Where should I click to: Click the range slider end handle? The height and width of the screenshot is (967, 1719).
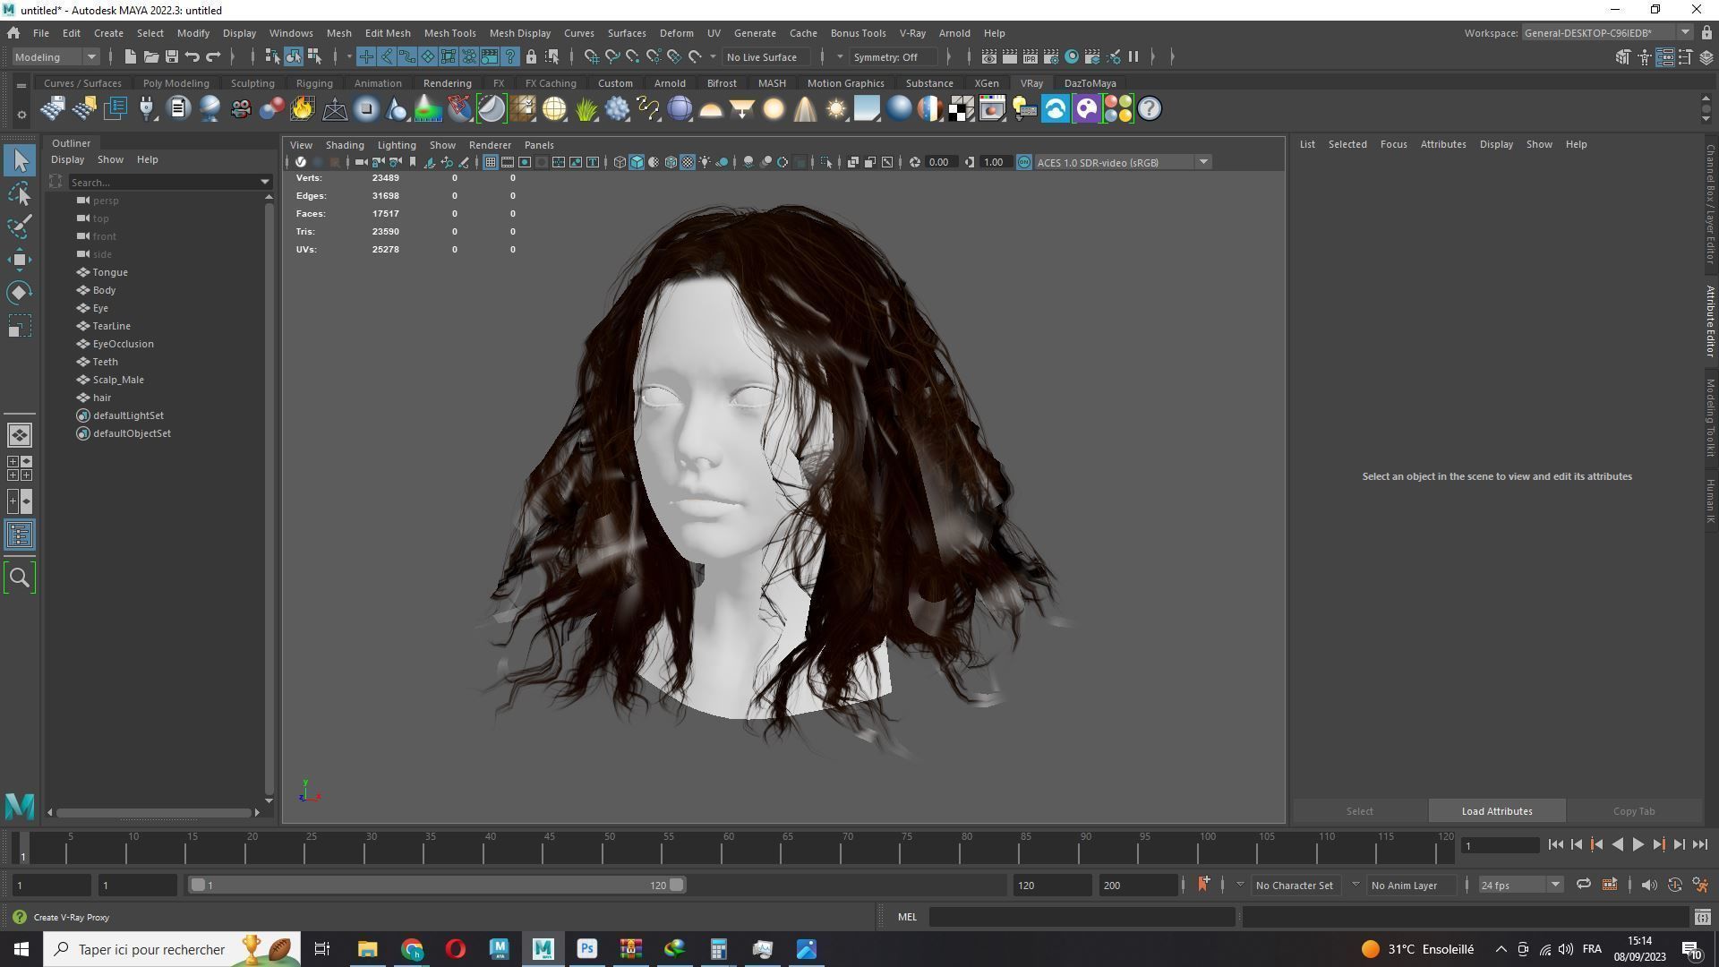click(677, 885)
